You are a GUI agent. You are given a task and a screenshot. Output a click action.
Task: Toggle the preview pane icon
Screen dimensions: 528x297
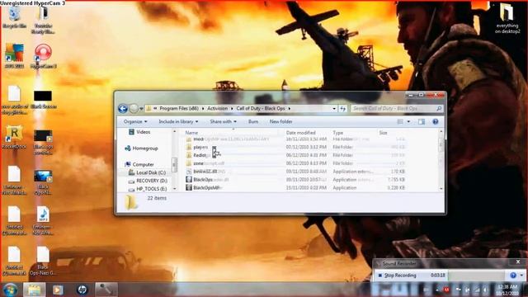(x=422, y=121)
